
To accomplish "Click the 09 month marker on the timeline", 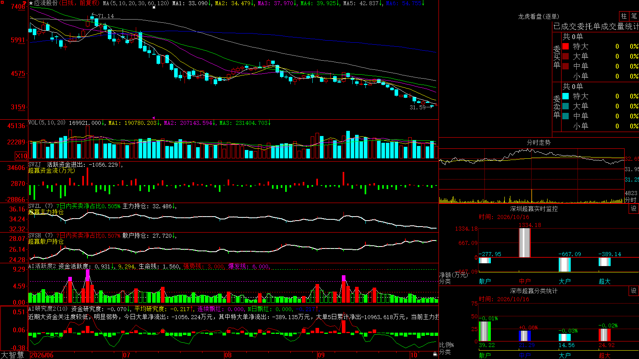I will click(x=321, y=355).
